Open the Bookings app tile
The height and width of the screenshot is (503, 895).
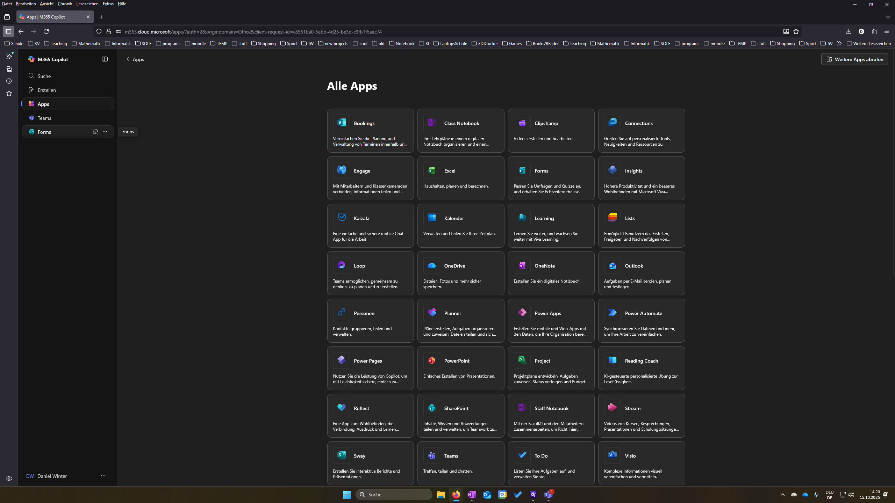[370, 131]
